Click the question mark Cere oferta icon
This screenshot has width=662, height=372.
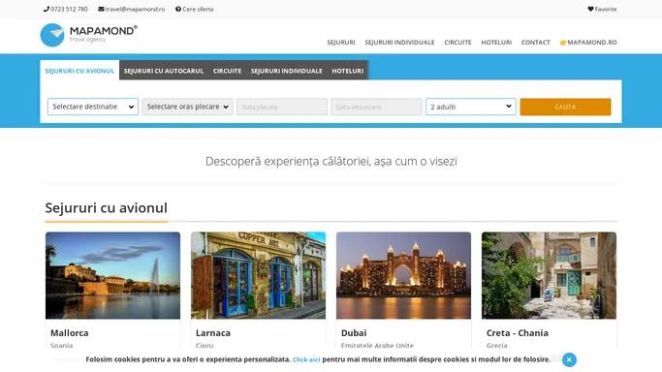tap(178, 9)
